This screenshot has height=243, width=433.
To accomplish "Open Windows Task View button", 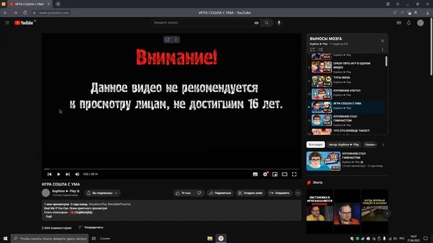I will pyautogui.click(x=94, y=238).
